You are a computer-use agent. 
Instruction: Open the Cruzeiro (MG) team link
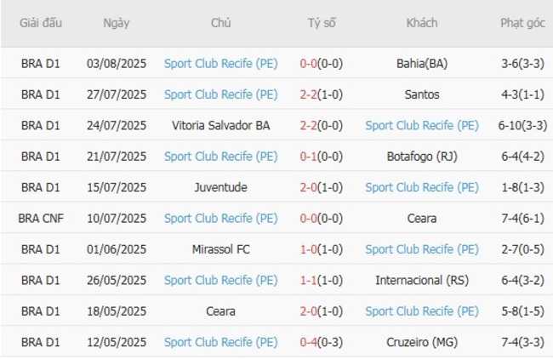422,342
